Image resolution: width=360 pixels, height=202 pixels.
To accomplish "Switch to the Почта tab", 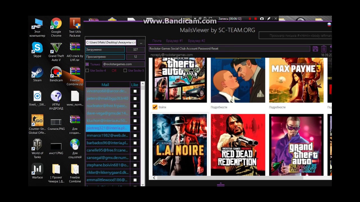I will click(x=157, y=41).
